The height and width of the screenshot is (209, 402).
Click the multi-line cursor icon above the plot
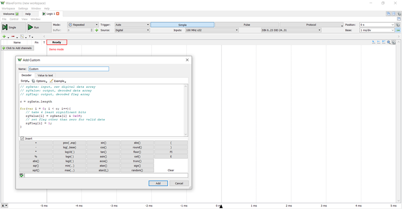coord(384,42)
